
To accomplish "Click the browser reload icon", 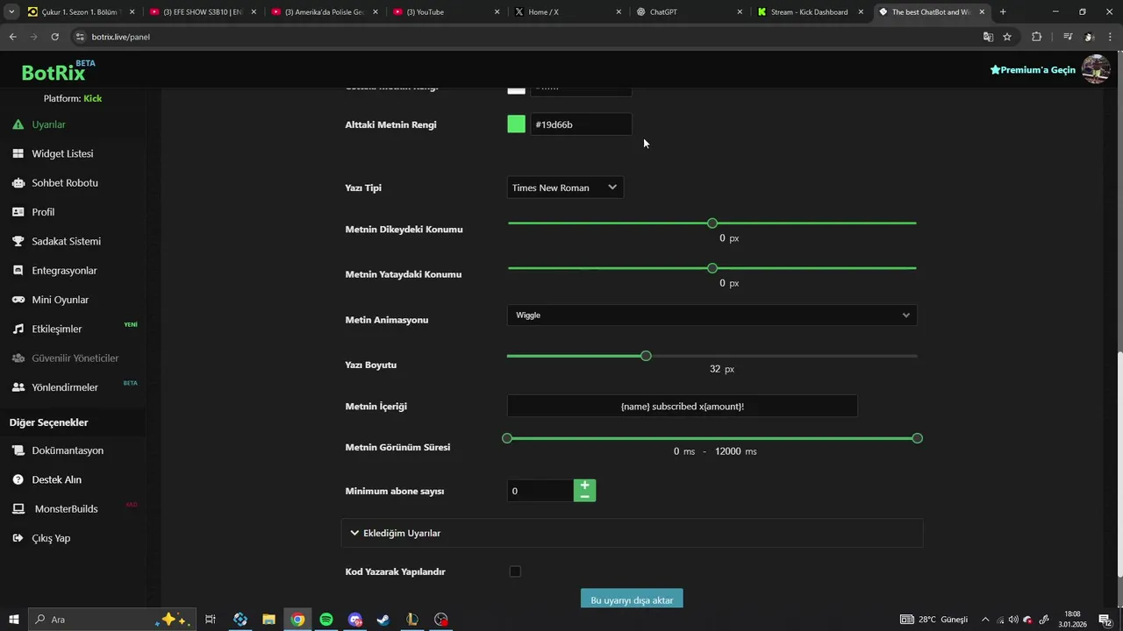I will [x=54, y=37].
